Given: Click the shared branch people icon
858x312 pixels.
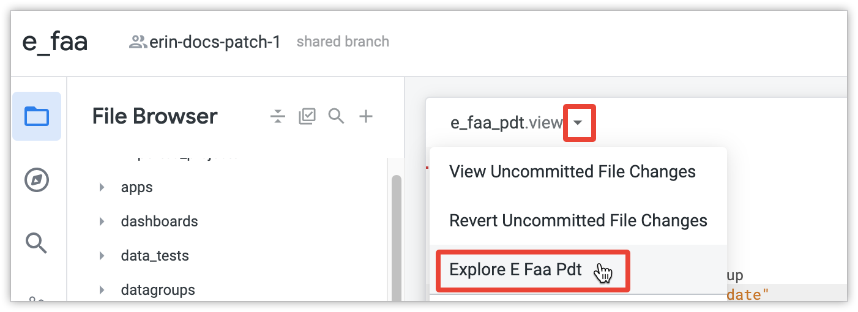Looking at the screenshot, I should pyautogui.click(x=138, y=42).
